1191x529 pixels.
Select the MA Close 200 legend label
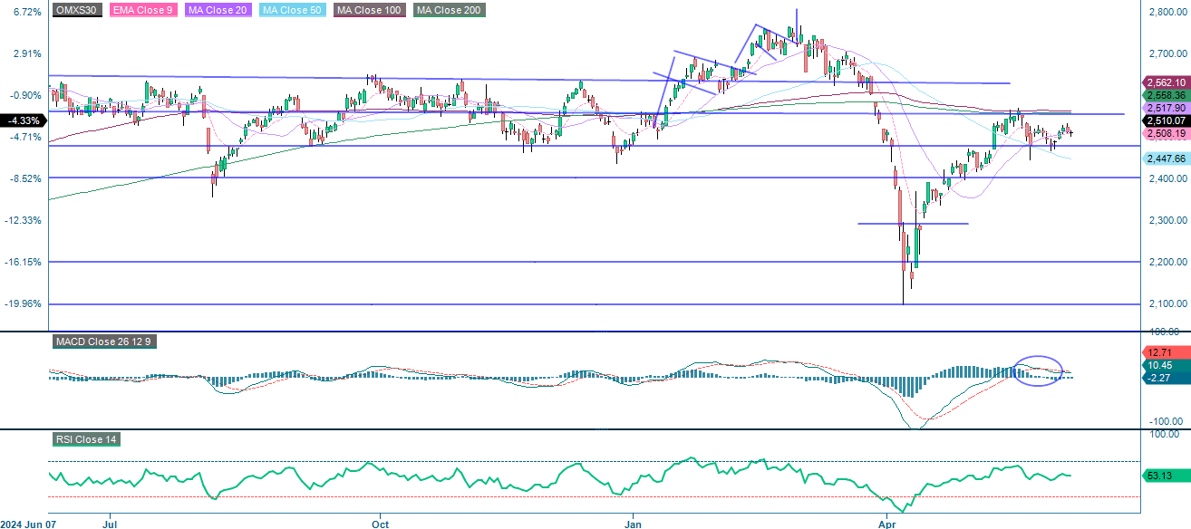click(x=449, y=10)
